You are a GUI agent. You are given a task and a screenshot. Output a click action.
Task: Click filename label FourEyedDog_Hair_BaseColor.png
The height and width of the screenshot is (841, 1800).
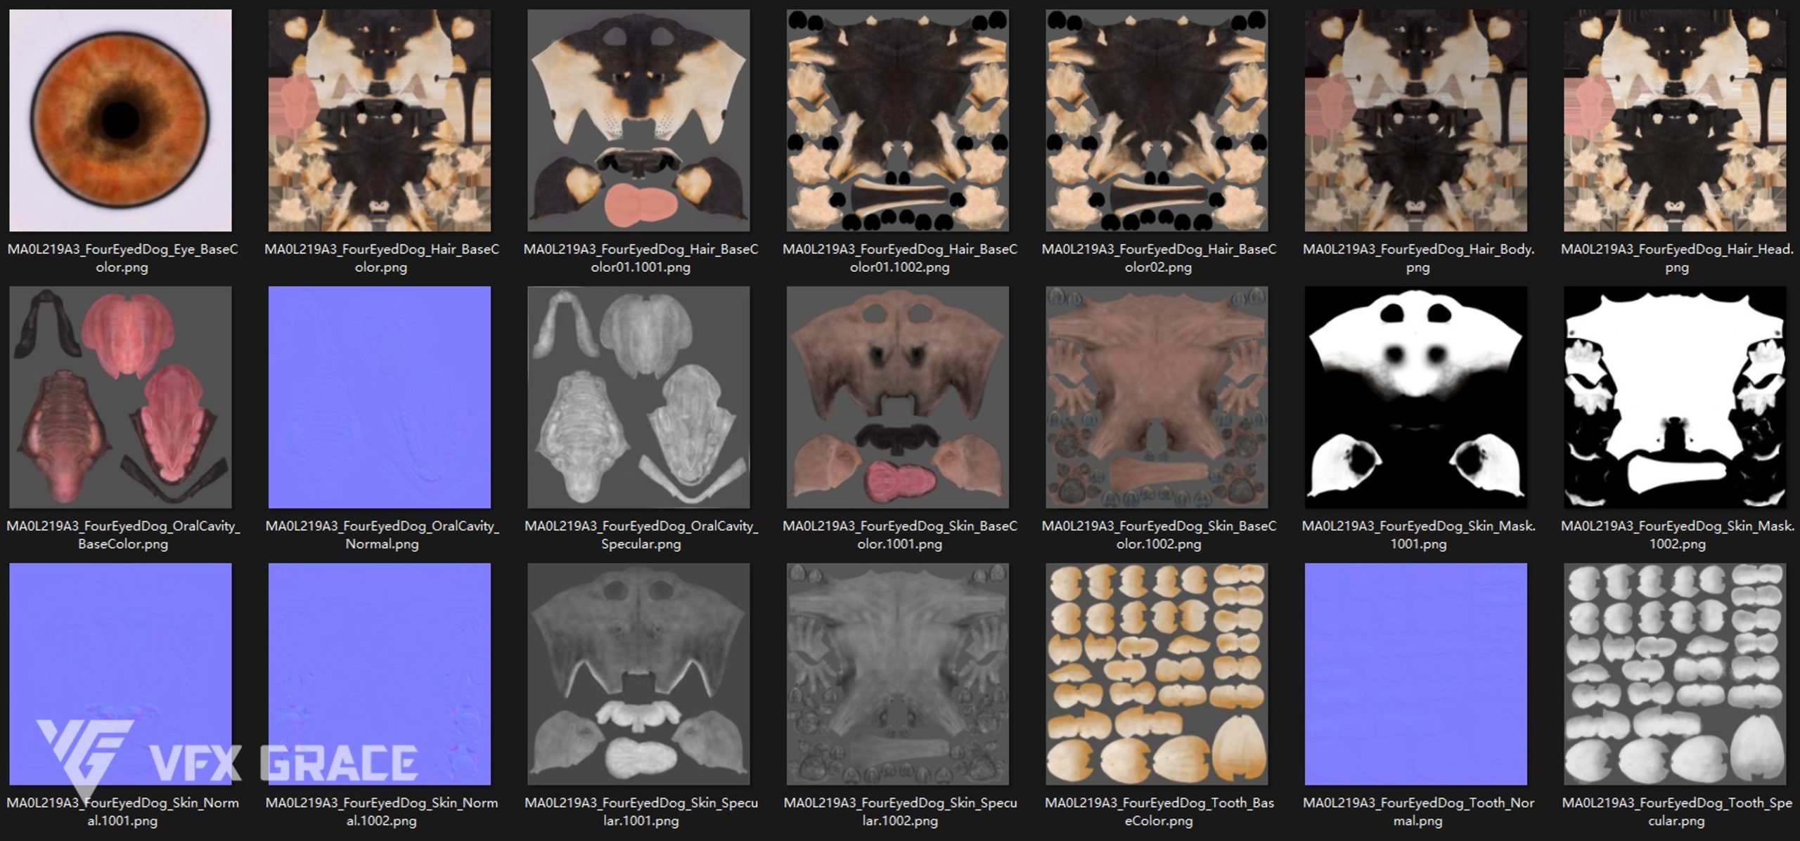tap(381, 258)
